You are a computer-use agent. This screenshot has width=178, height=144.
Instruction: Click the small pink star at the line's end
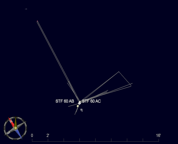[x=37, y=21]
